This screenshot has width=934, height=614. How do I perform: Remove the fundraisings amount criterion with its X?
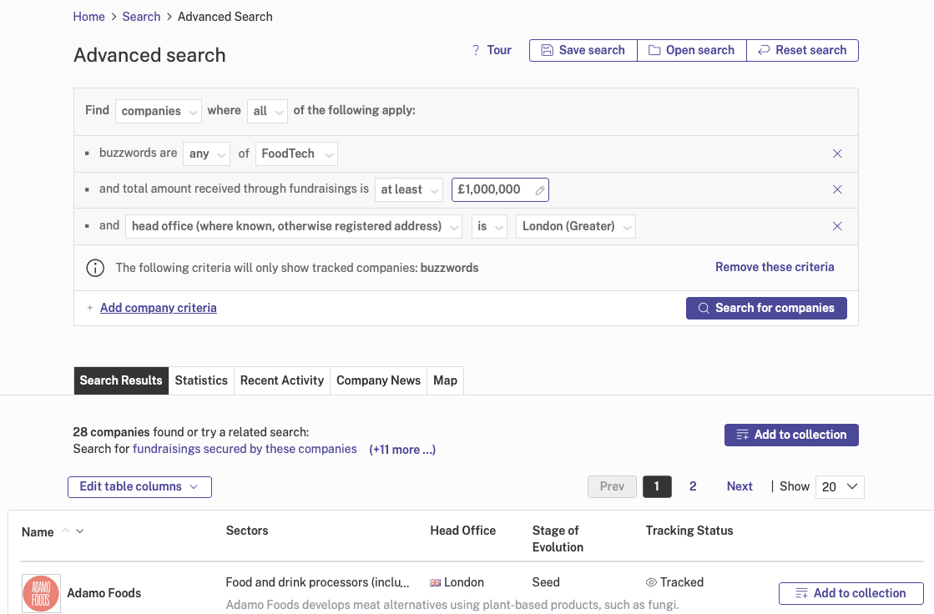[837, 189]
